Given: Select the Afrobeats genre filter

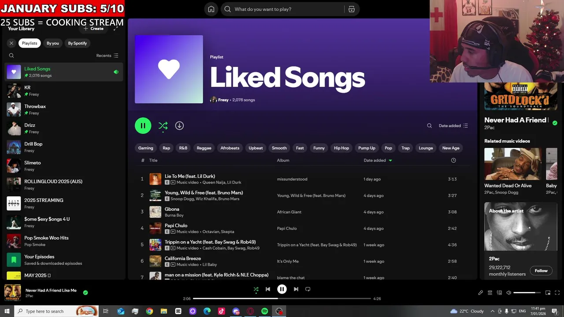Looking at the screenshot, I should (x=230, y=148).
